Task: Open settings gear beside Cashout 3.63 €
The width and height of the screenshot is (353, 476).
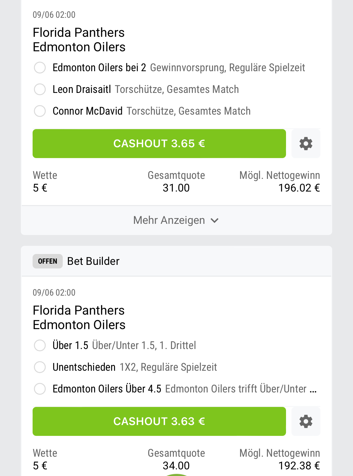Action: click(x=306, y=421)
